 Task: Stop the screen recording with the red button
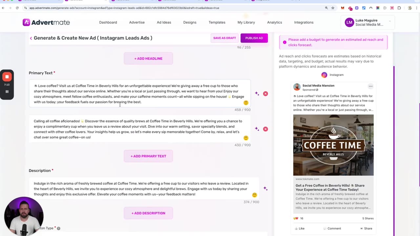7,77
